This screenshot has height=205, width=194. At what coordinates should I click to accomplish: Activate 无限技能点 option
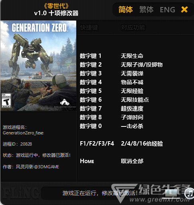[135, 100]
